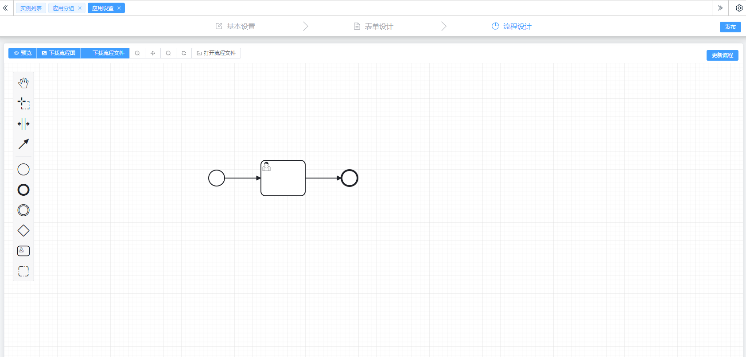Go to the 基本设置 step
The height and width of the screenshot is (357, 746).
pos(236,26)
